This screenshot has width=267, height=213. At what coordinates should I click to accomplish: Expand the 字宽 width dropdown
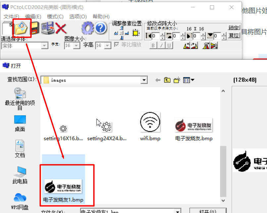(77, 46)
